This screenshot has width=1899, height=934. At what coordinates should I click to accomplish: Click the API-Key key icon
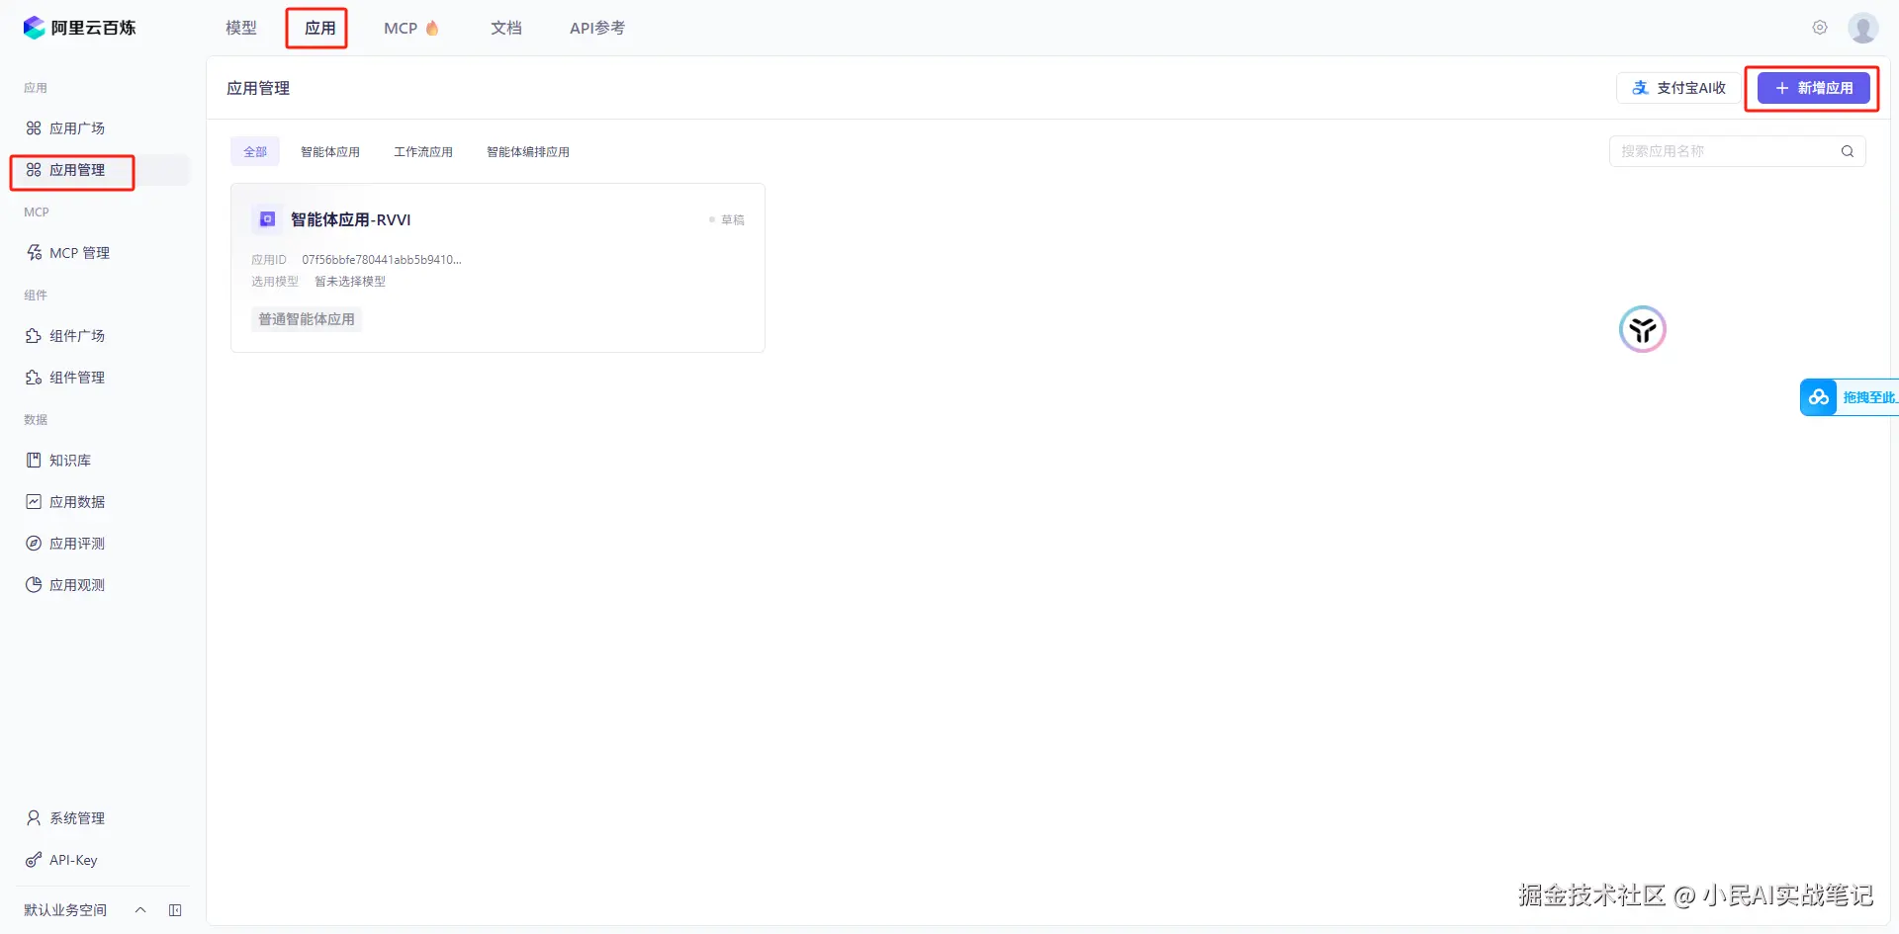click(x=34, y=860)
